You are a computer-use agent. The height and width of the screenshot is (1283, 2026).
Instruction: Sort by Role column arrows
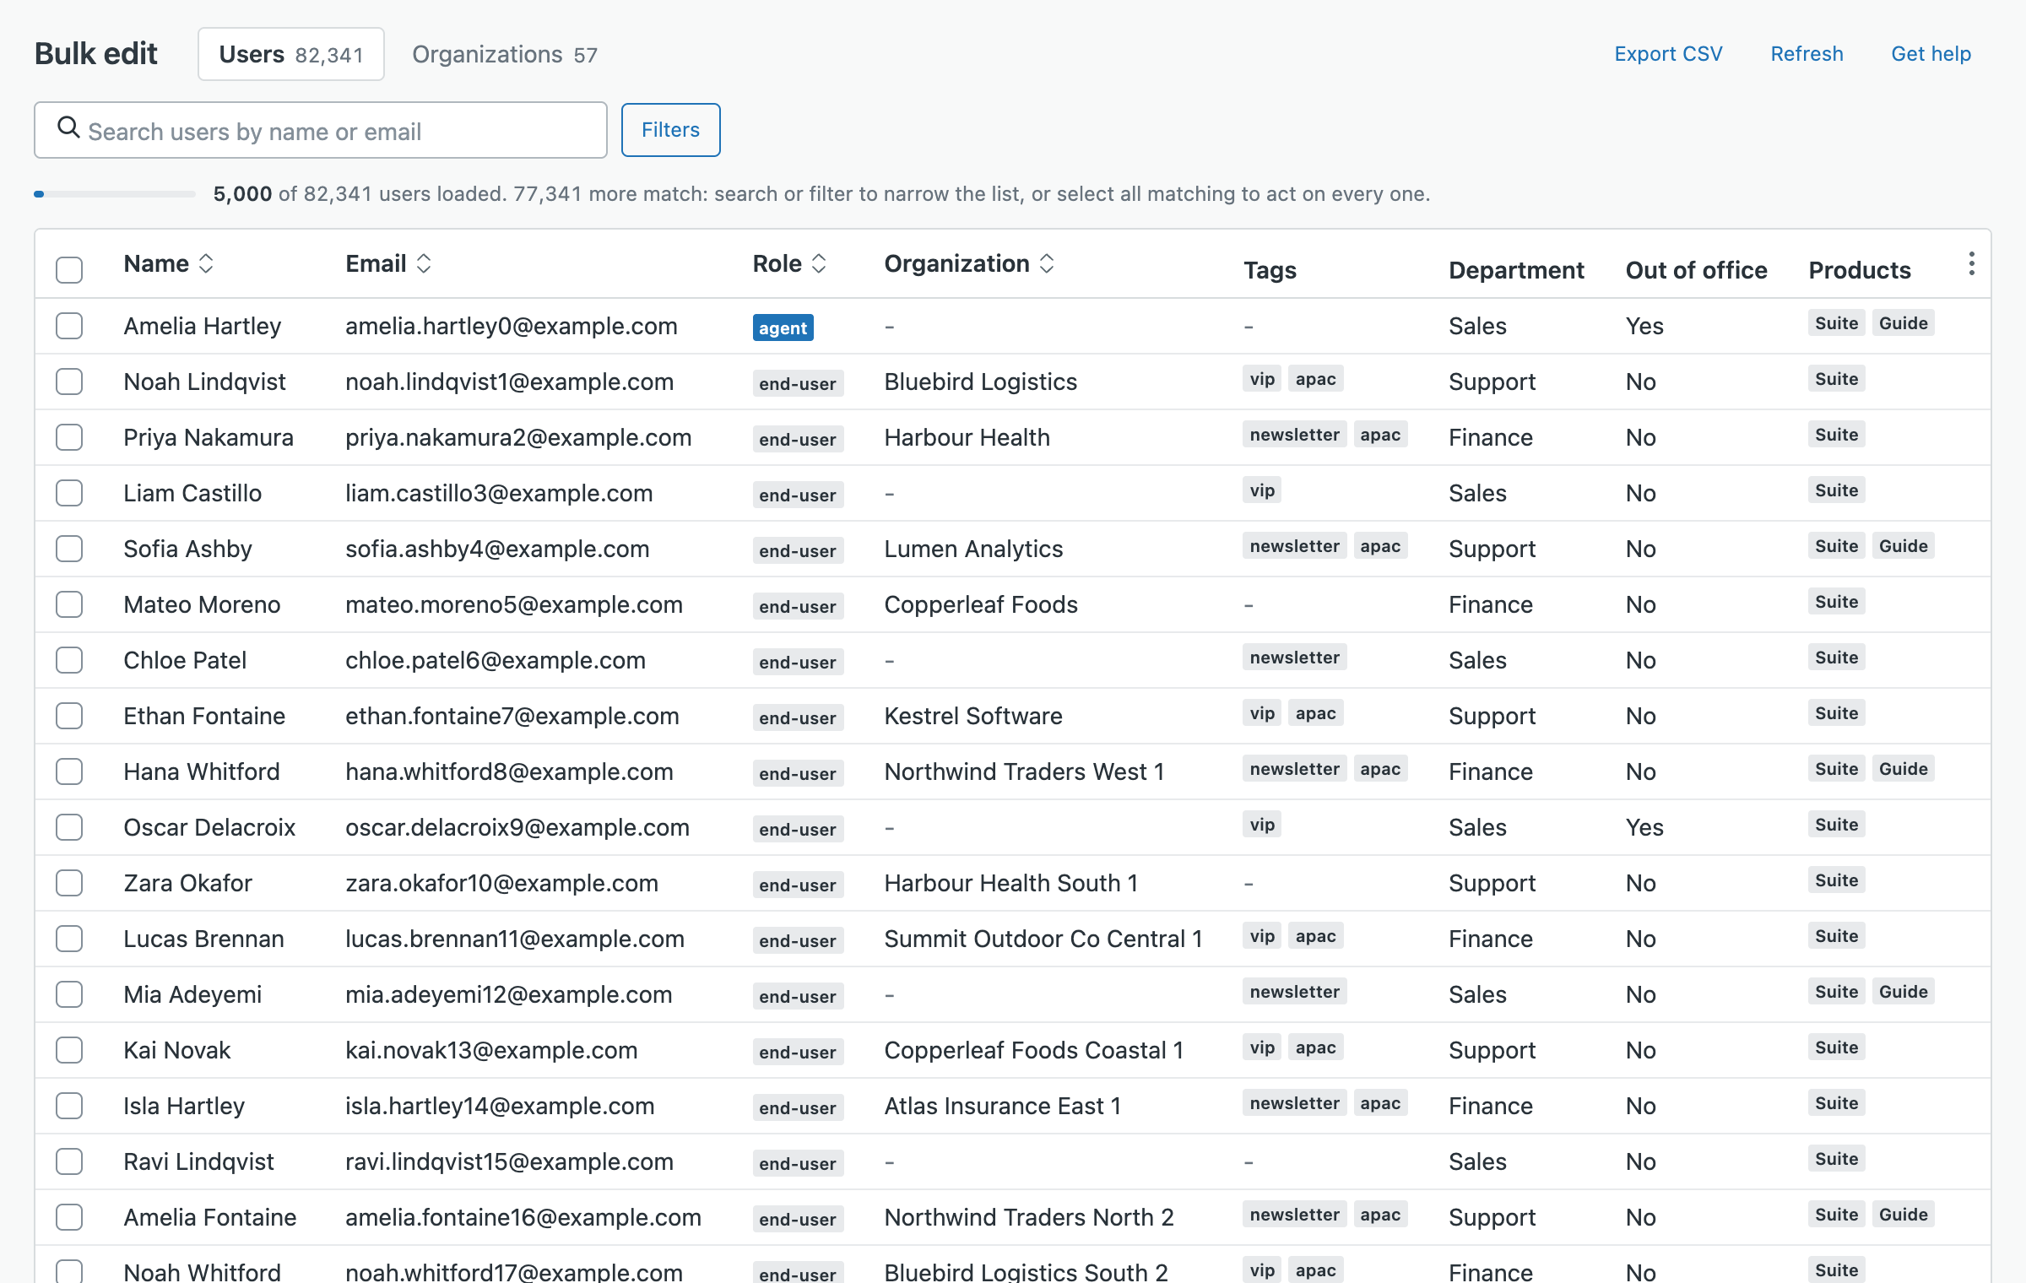[x=819, y=263]
